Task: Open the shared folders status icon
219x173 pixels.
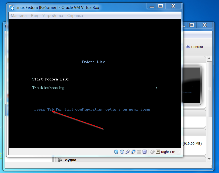Action: [139, 152]
